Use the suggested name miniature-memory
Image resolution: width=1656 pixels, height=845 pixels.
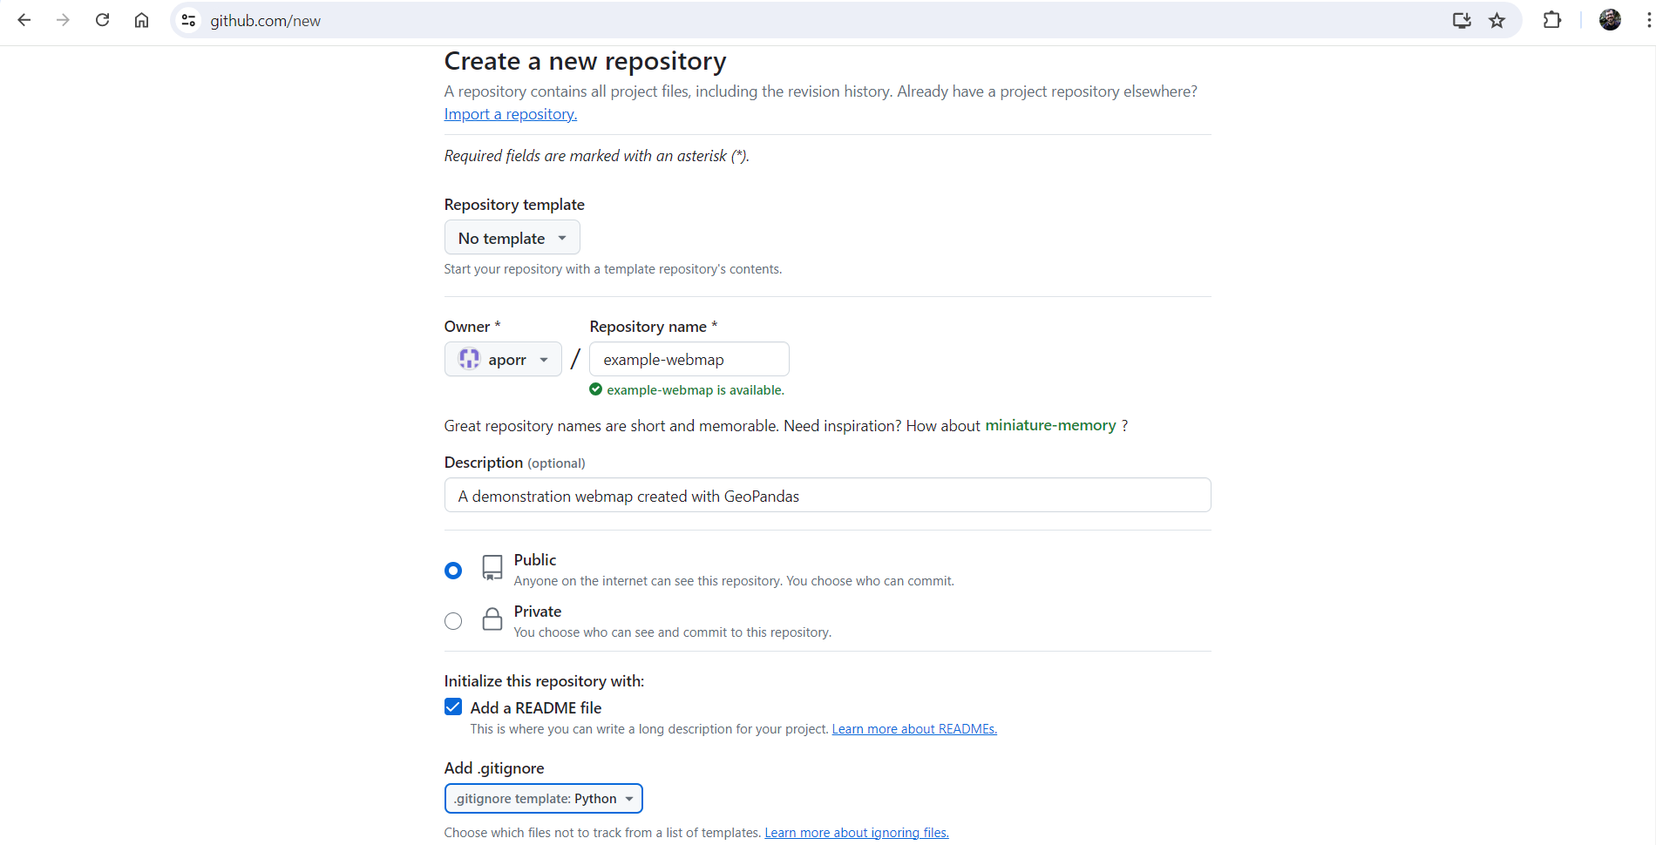click(1050, 425)
